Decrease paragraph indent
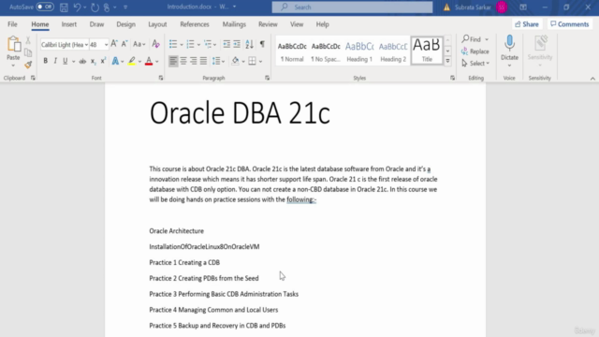The height and width of the screenshot is (337, 599). [x=226, y=44]
